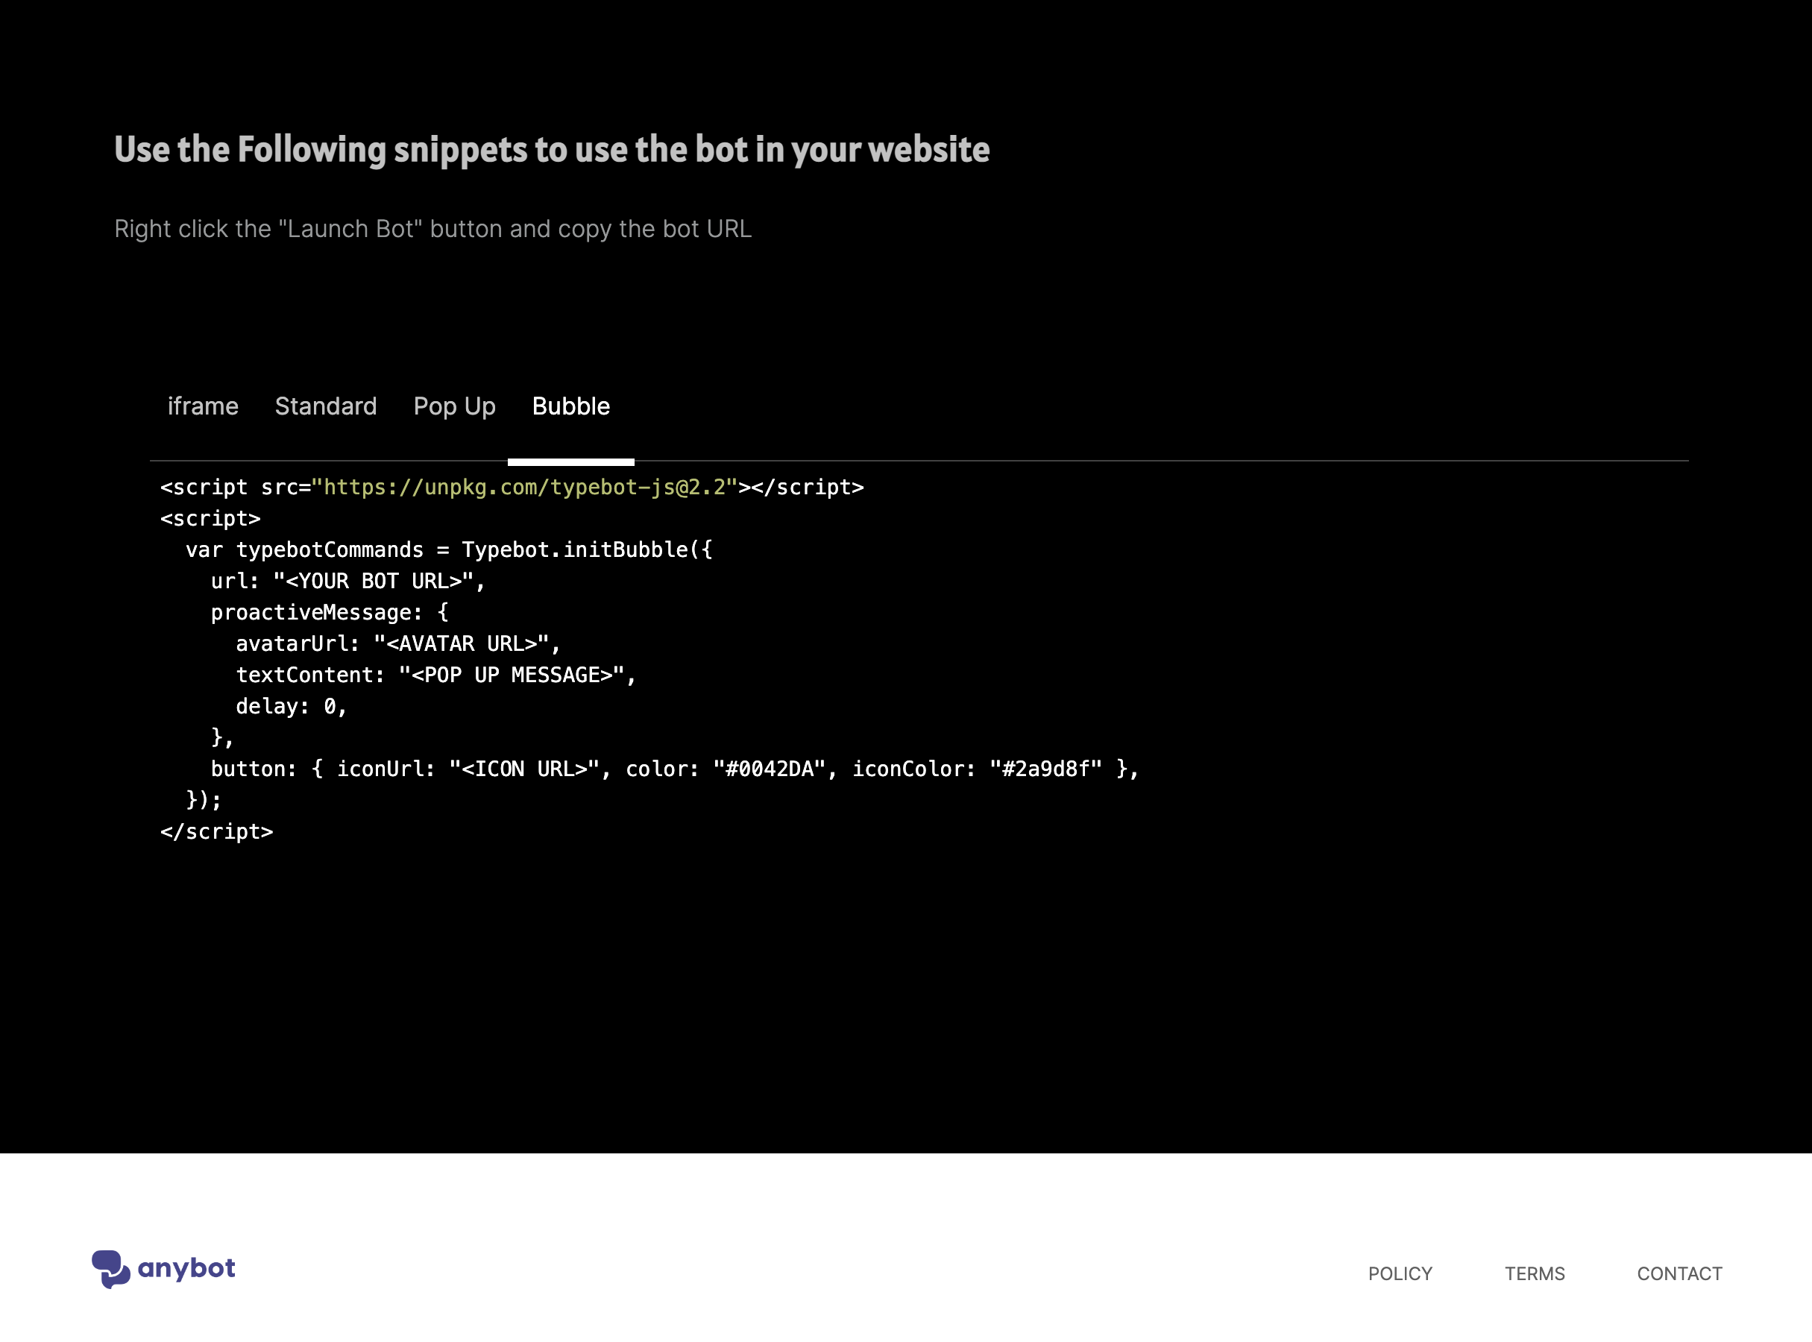Click the "delay: 0," code line
Screen dimensions: 1812x1342
292,706
